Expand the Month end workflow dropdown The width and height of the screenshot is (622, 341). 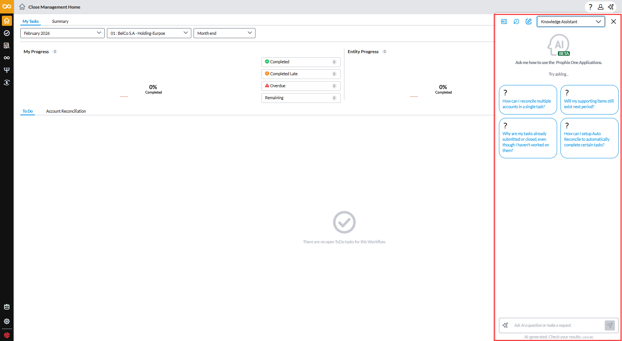224,33
